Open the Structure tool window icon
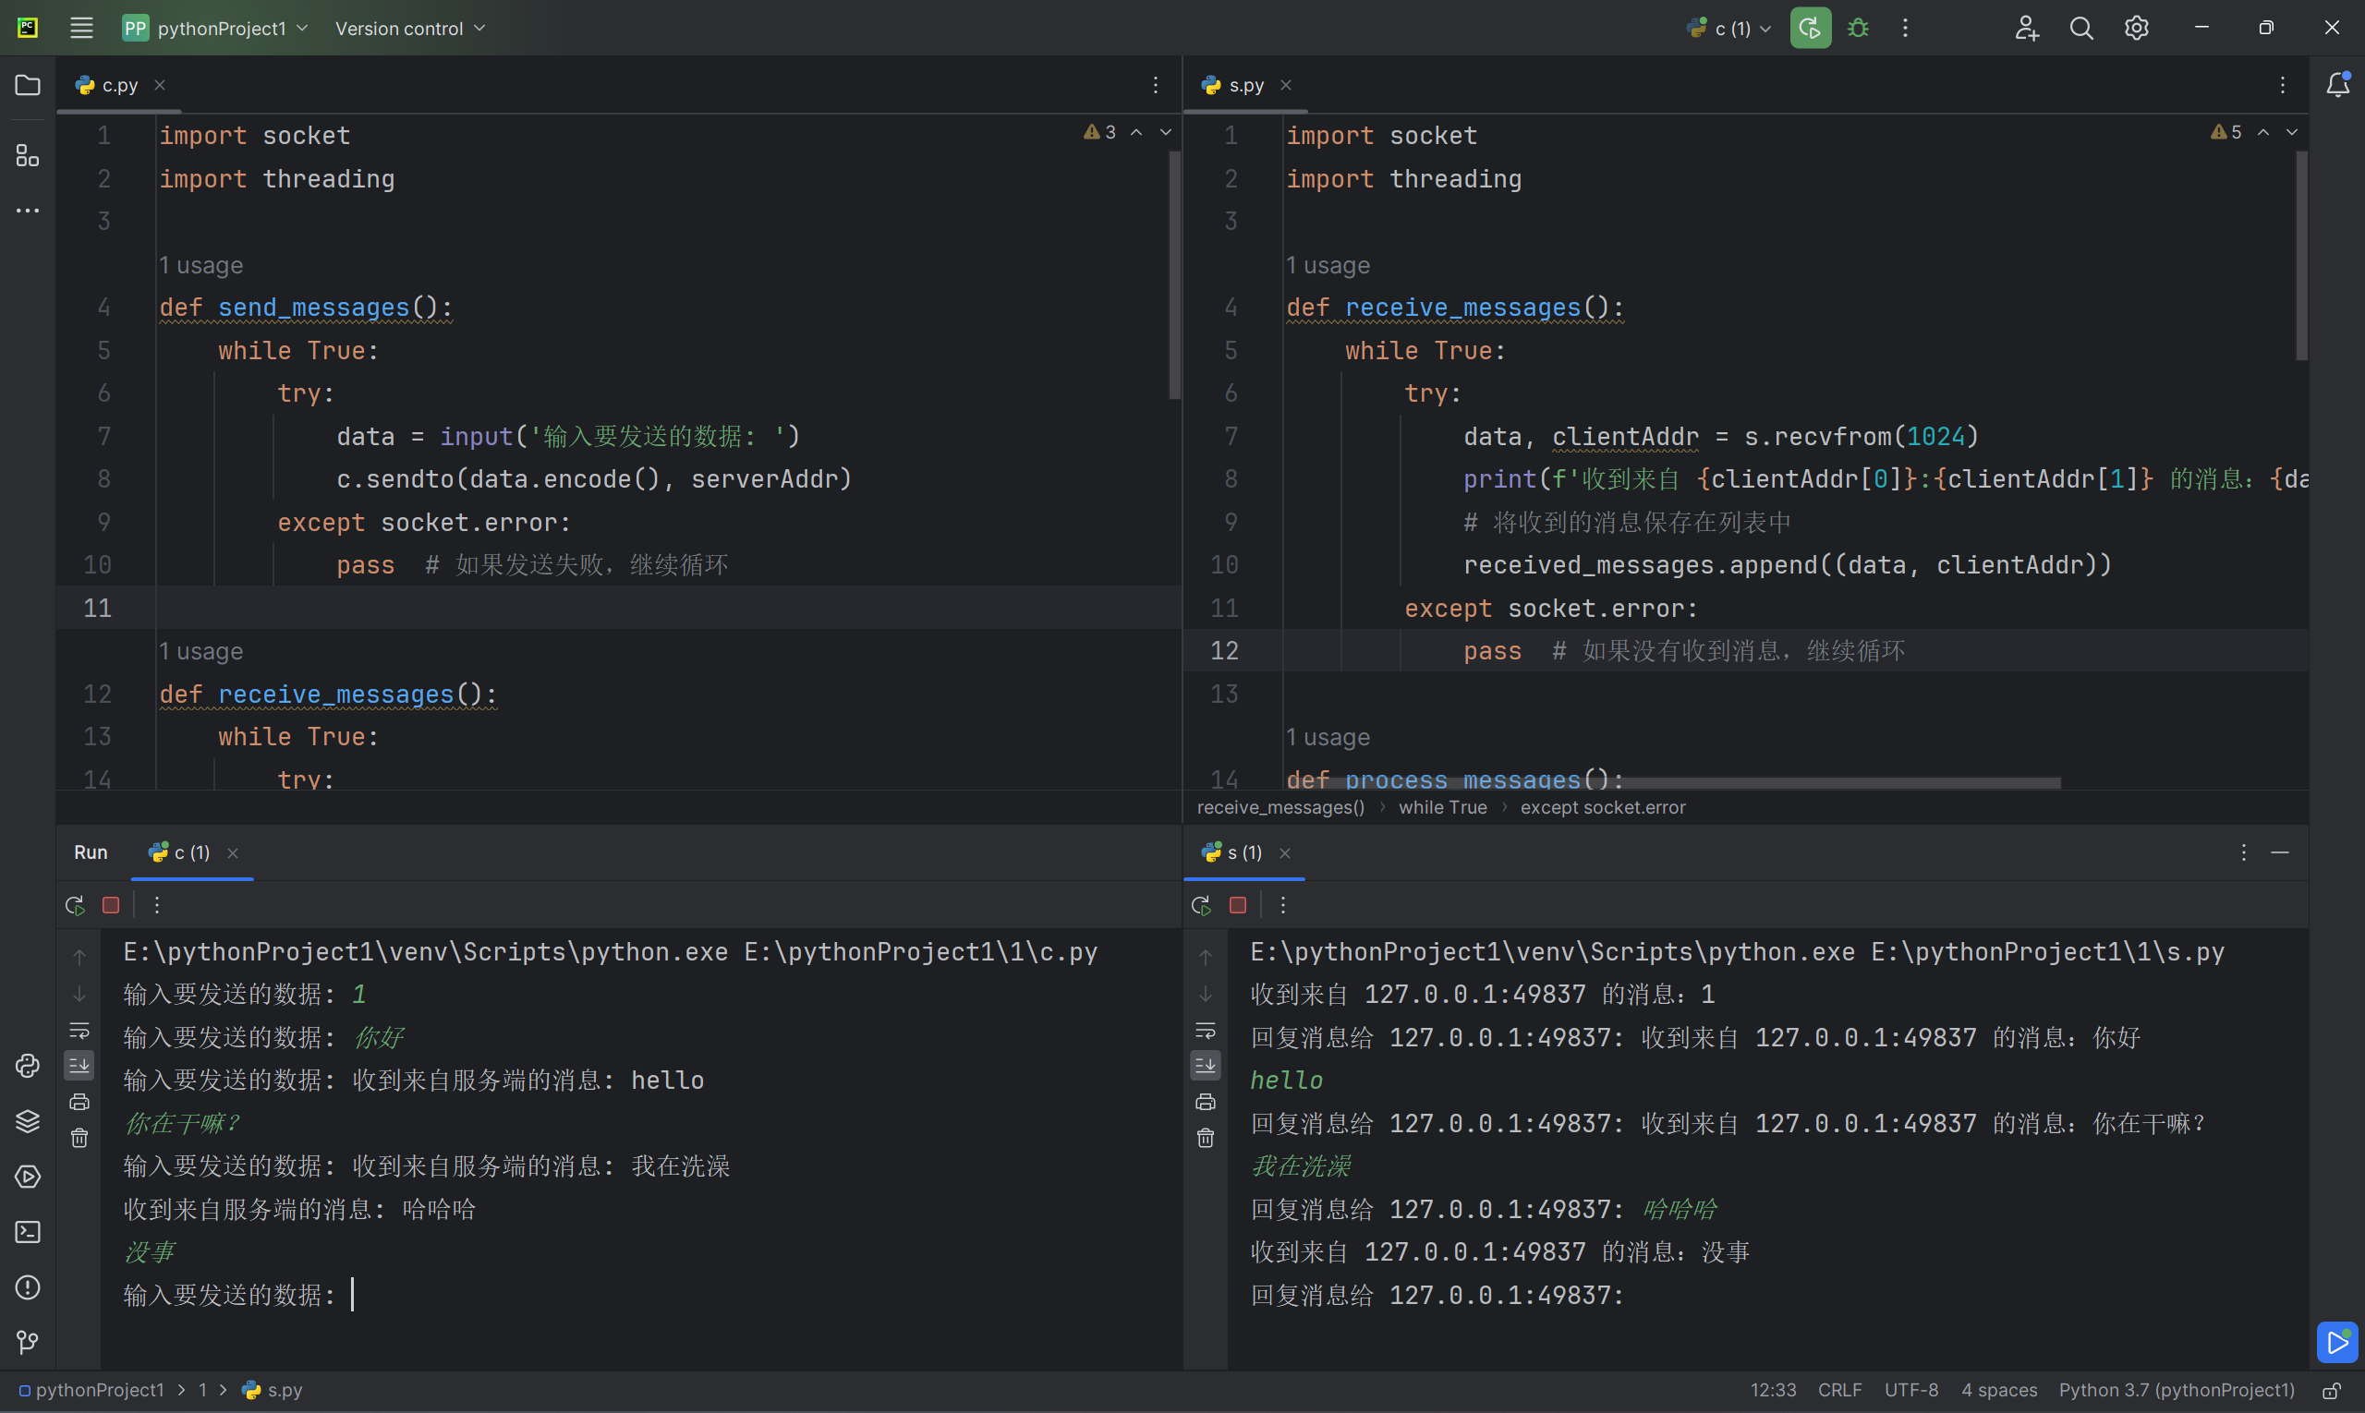This screenshot has width=2365, height=1413. click(x=28, y=155)
